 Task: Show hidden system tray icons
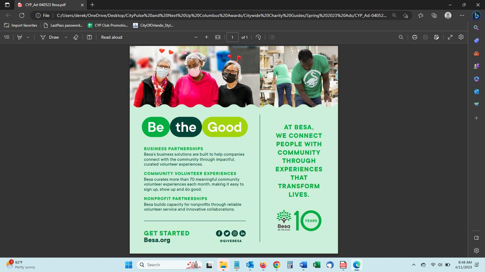click(x=414, y=265)
